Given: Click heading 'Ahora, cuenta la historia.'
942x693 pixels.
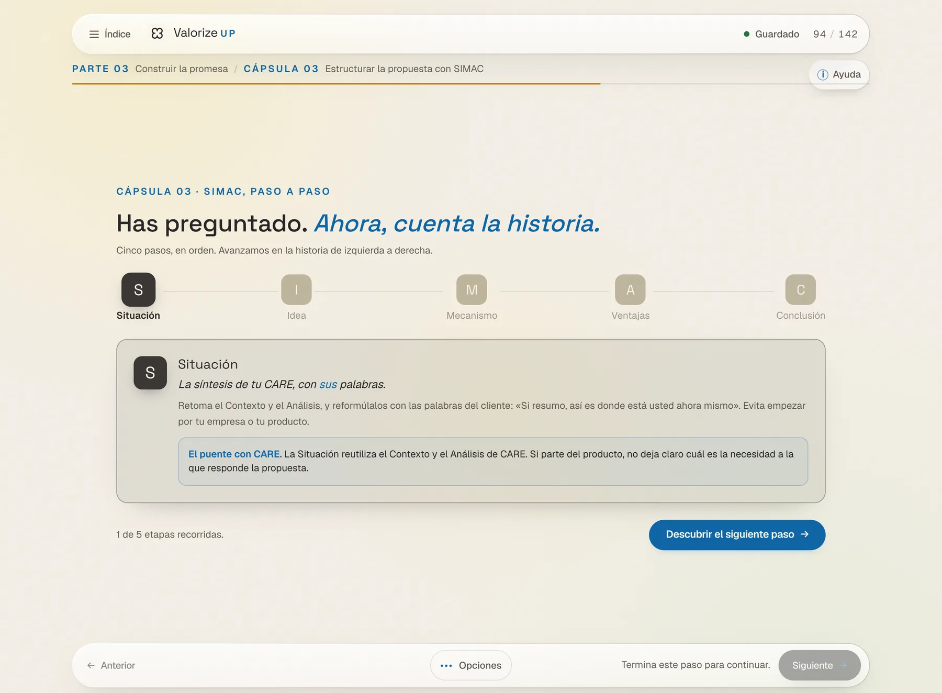Looking at the screenshot, I should tap(457, 223).
